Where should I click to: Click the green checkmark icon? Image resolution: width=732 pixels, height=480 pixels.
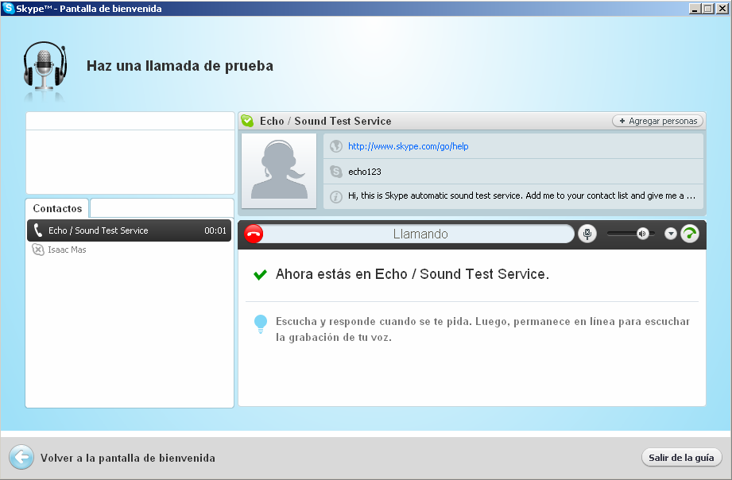tap(260, 274)
